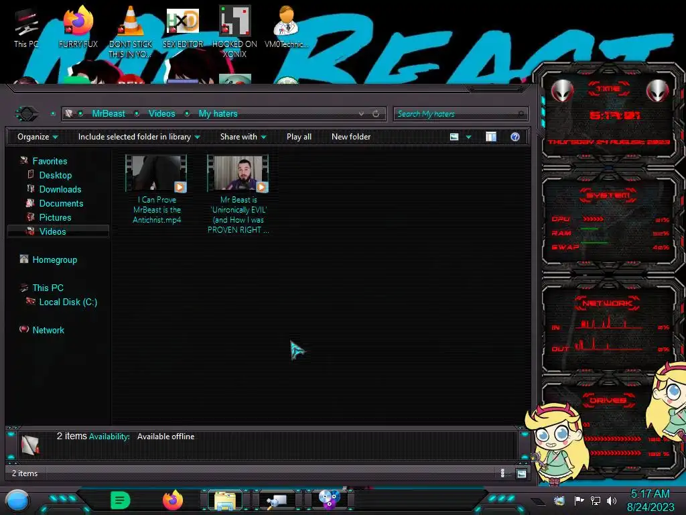Select I Can Prove MrBeast video thumbnail
686x515 pixels.
coord(155,174)
